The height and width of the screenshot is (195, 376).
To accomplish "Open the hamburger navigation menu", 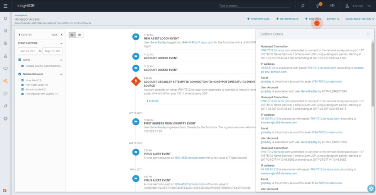I will 5,6.
